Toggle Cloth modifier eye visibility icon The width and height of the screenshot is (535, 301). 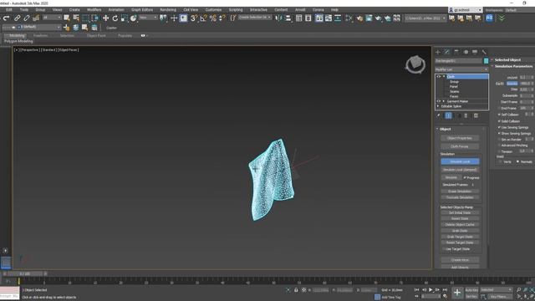(x=439, y=77)
